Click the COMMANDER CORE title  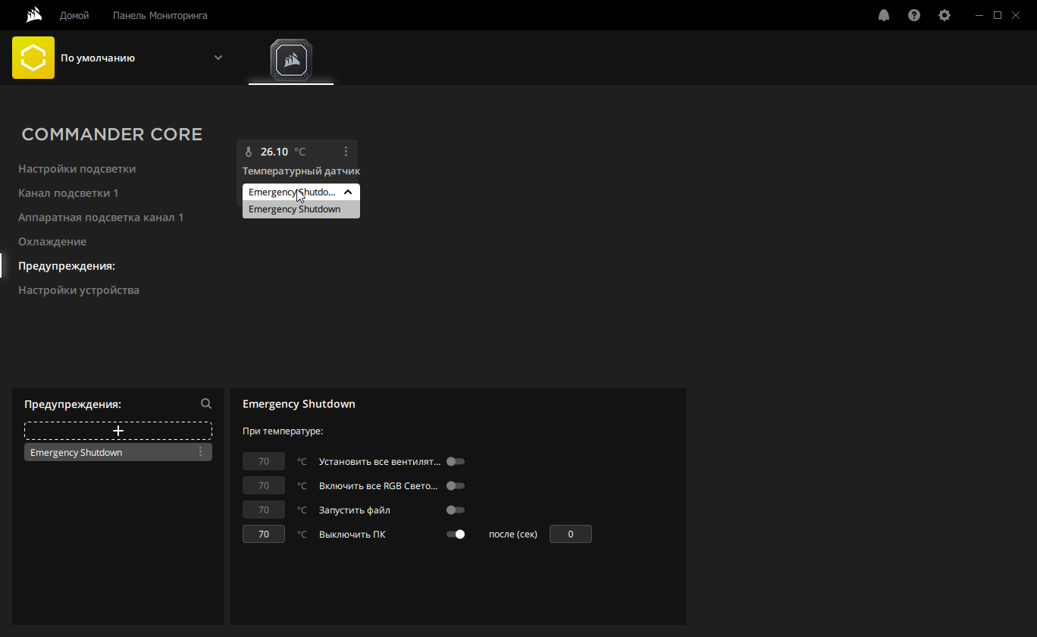[112, 134]
